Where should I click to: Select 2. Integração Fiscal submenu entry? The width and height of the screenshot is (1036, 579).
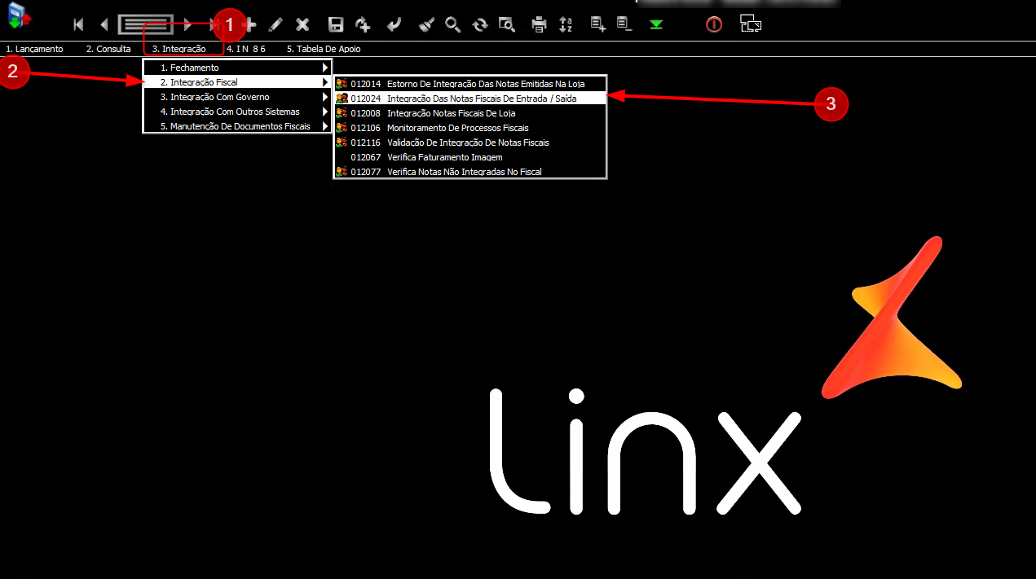pyautogui.click(x=237, y=82)
